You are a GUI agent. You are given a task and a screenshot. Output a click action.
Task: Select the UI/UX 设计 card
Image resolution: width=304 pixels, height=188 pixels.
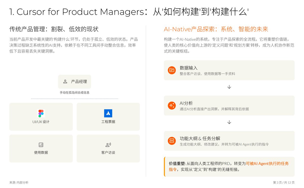click(41, 117)
